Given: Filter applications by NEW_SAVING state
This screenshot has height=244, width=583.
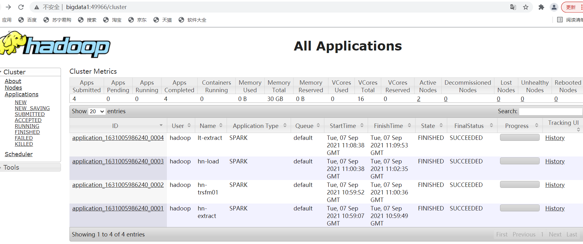Looking at the screenshot, I should [32, 108].
